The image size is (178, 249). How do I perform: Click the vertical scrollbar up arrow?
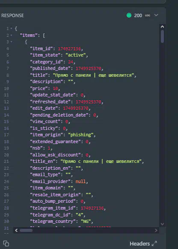(162, 27)
